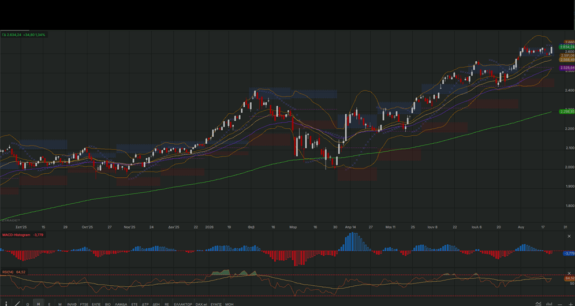Click the 1.900 price axis label
Screen dimensions: 575x306
[x=570, y=186]
